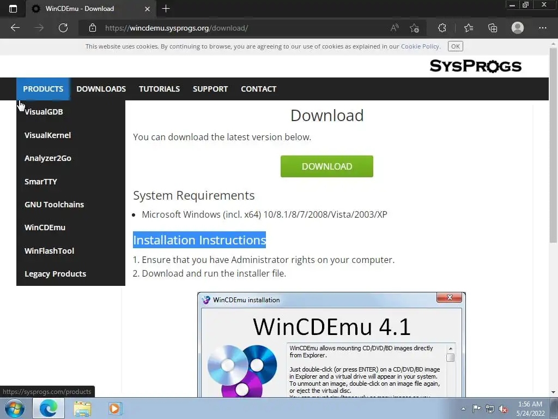
Task: Select the WinCDEmu - Download tab
Action: tap(91, 9)
